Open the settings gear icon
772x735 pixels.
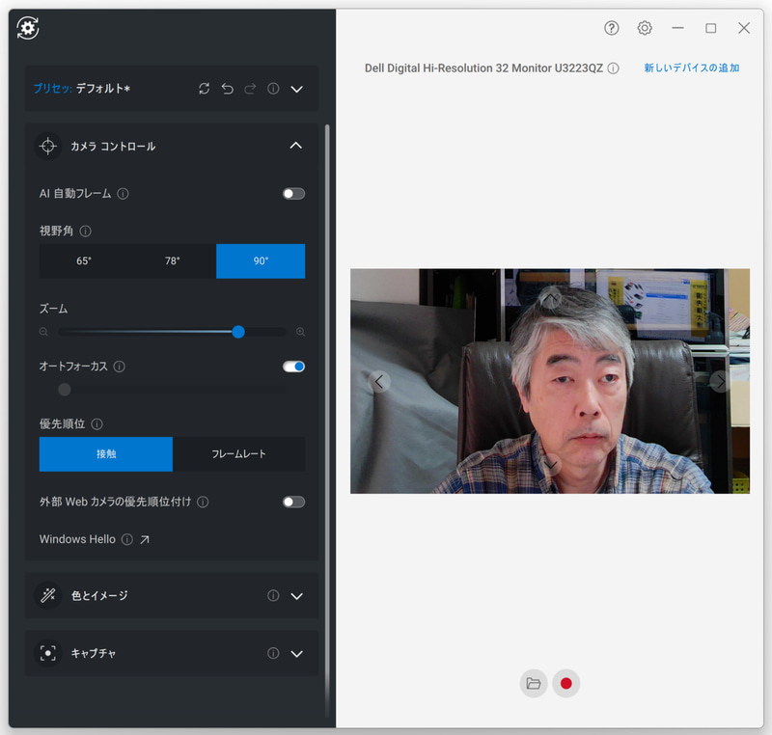pos(645,28)
